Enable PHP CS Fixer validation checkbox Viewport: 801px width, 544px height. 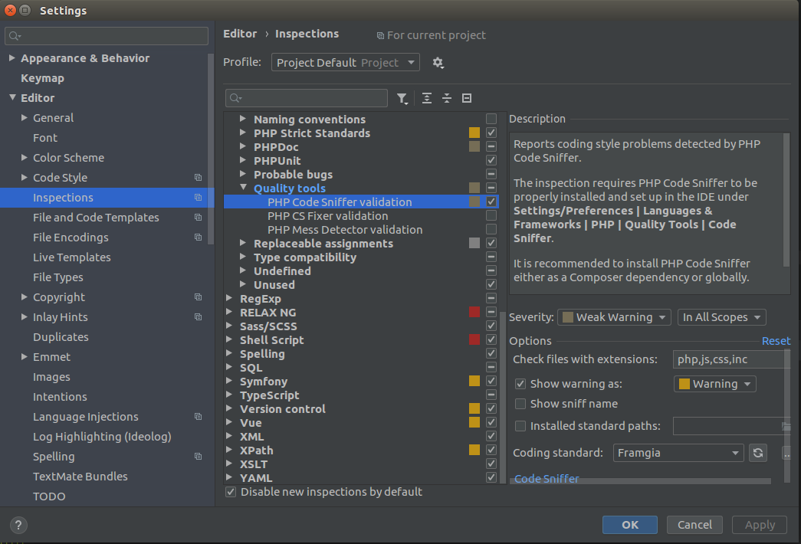[x=491, y=216]
